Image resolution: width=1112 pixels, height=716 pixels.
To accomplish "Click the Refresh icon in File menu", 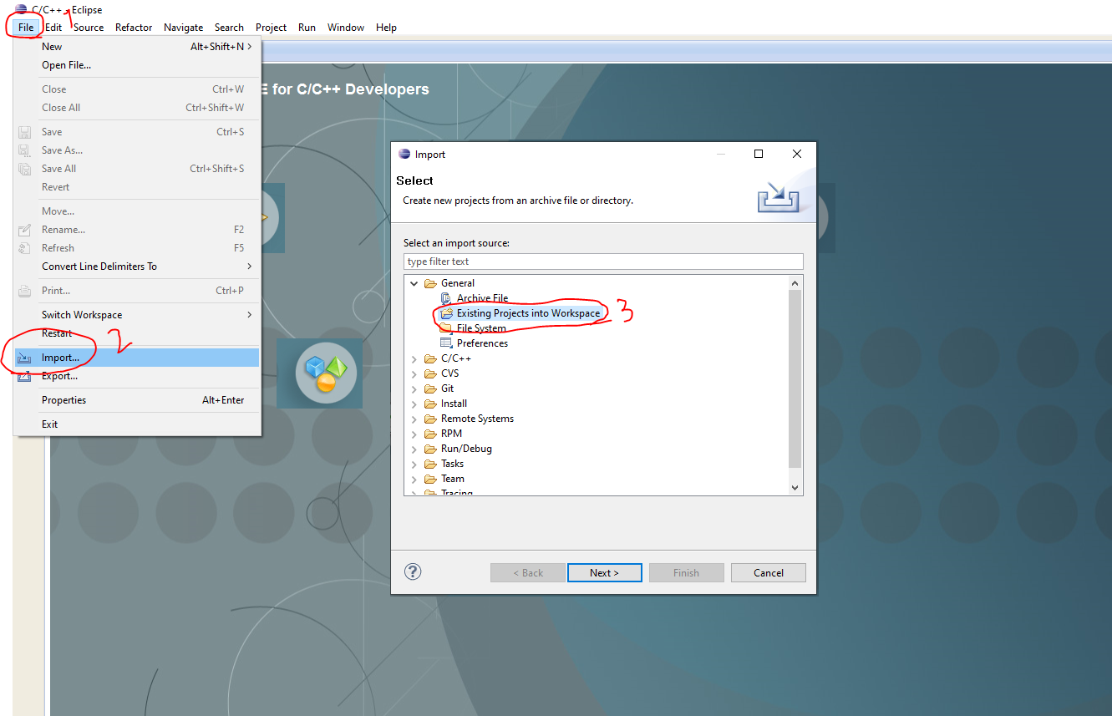I will 24,248.
